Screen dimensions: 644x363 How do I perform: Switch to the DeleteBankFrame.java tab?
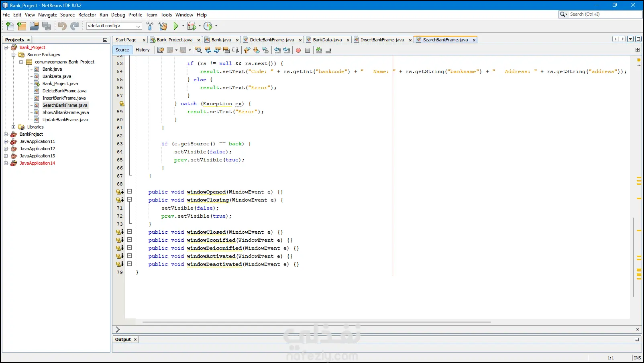pyautogui.click(x=272, y=40)
